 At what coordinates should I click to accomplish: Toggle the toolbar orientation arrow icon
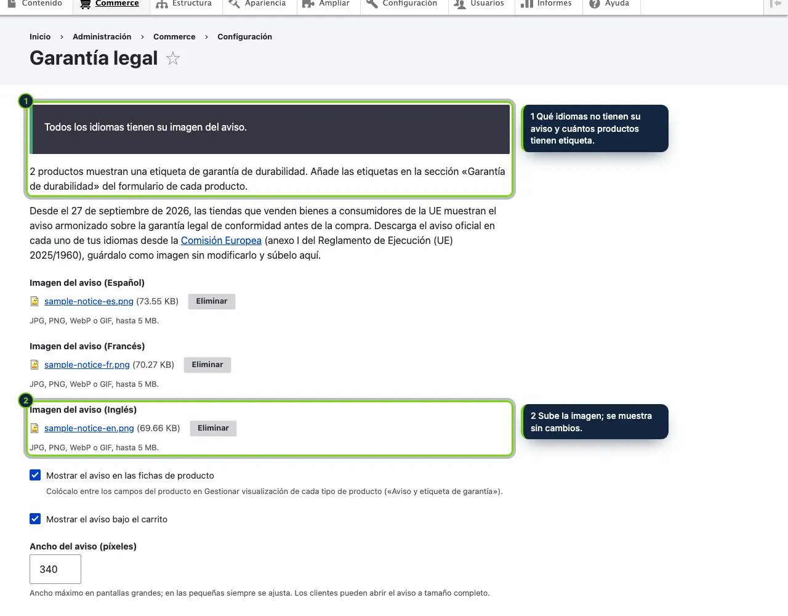775,4
